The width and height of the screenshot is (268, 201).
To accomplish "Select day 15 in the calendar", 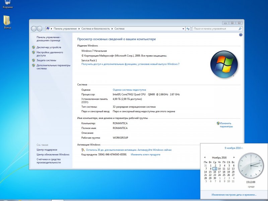I will [x=210, y=172].
